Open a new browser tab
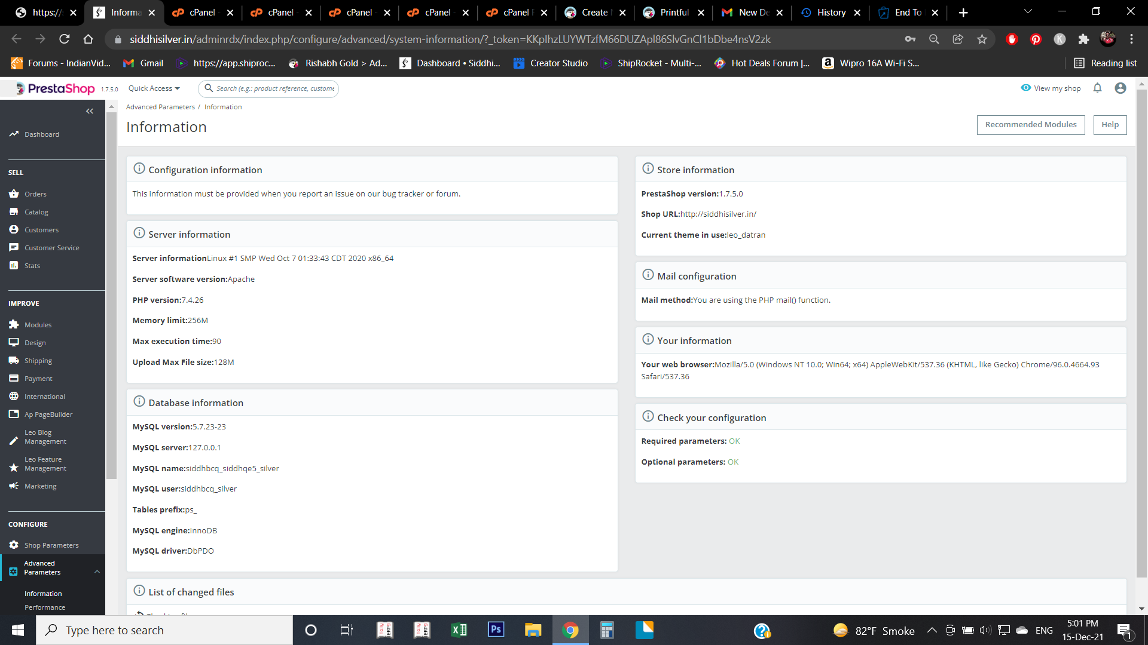 tap(963, 13)
